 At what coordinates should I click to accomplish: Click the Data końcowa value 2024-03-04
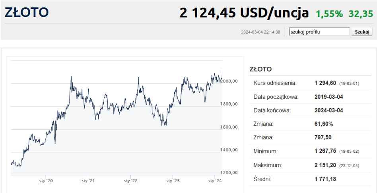328,110
